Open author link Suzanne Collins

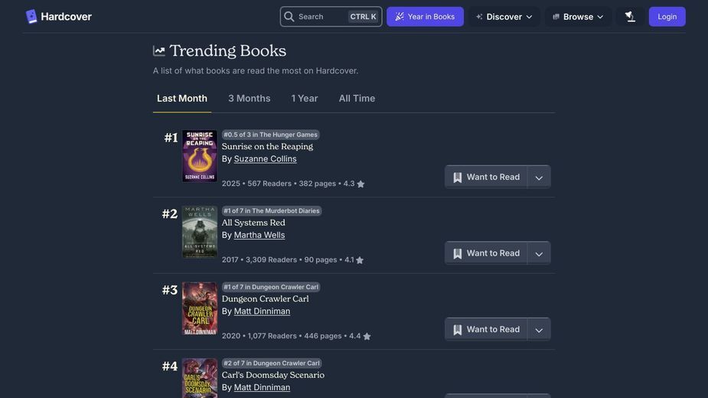[265, 159]
